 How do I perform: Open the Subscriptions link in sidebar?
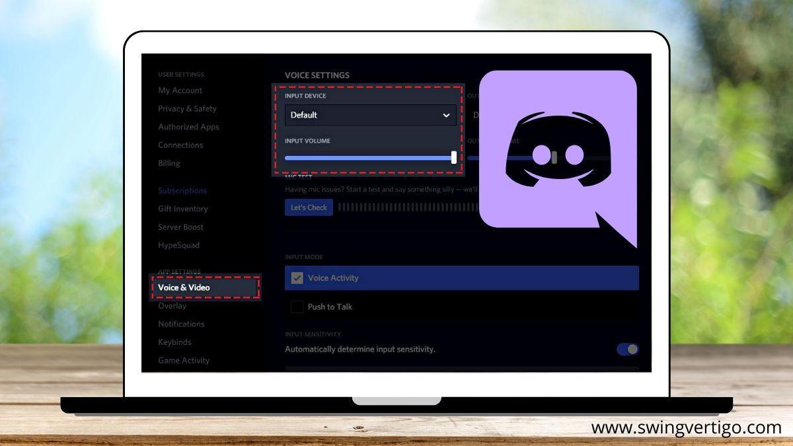coord(182,190)
